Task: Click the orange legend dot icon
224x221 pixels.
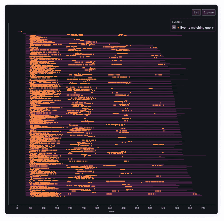Action: pyautogui.click(x=178, y=27)
